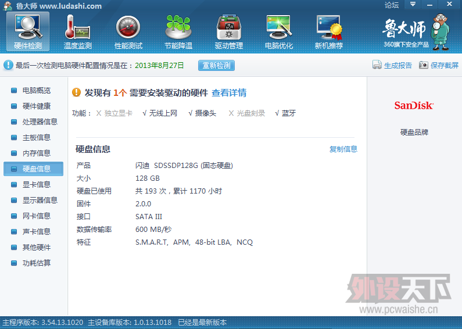Screen dimensions: 462x329
Task: Minimize the 鲁大师 window
Action: (429, 5)
